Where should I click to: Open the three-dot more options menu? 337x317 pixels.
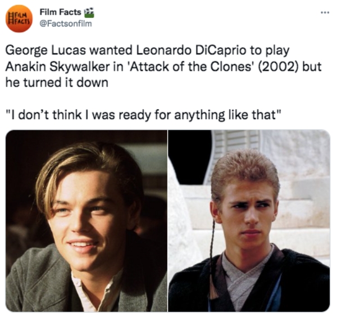(x=325, y=13)
